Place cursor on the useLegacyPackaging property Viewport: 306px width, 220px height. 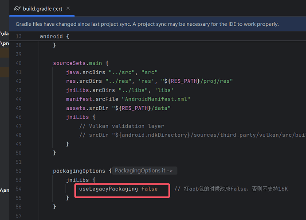point(108,189)
